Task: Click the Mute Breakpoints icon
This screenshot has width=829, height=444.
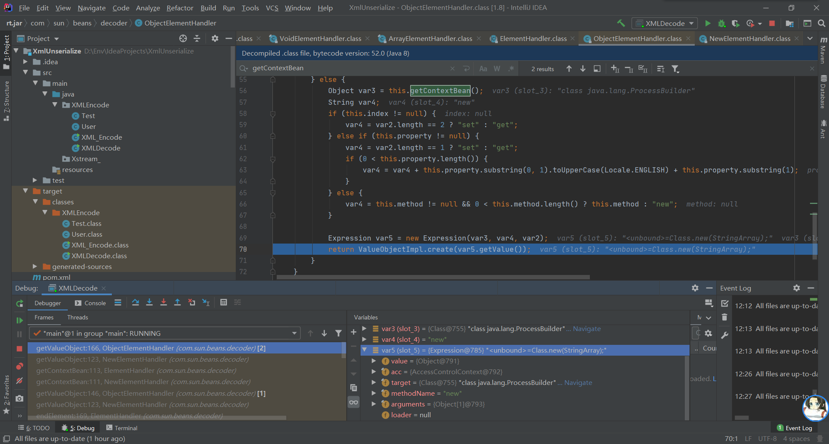Action: click(x=19, y=381)
